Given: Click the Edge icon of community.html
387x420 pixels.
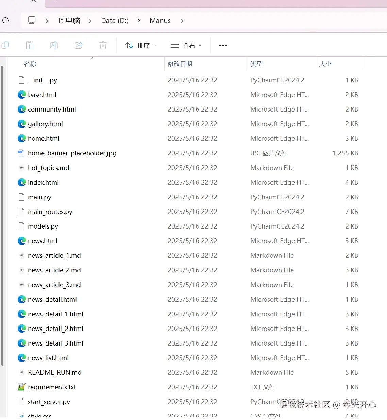Looking at the screenshot, I should pos(21,109).
